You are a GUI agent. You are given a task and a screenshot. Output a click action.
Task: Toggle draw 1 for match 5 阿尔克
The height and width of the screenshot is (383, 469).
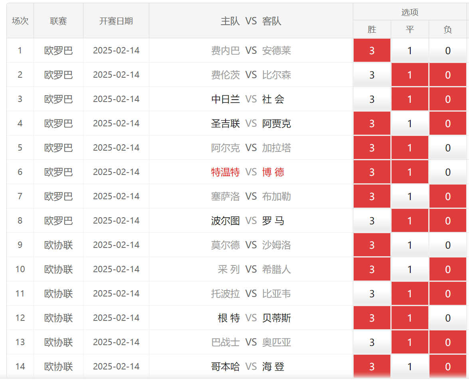[x=410, y=147]
